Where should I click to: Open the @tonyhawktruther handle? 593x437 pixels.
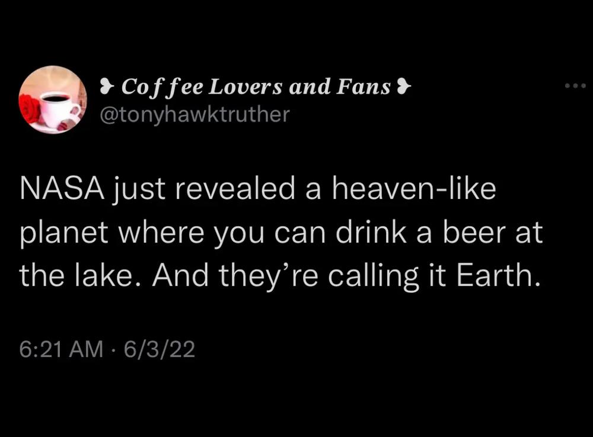point(195,114)
